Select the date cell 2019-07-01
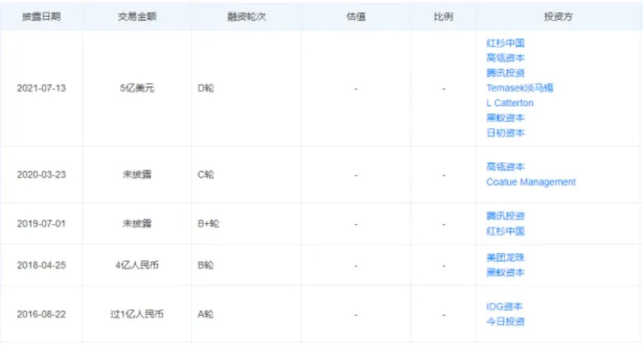Screen dimensions: 643x346 [x=42, y=224]
